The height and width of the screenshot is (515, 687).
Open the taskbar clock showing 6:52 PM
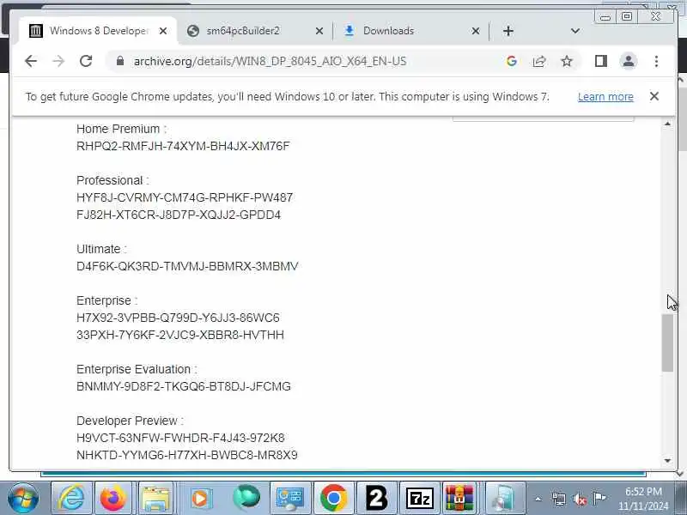point(643,499)
